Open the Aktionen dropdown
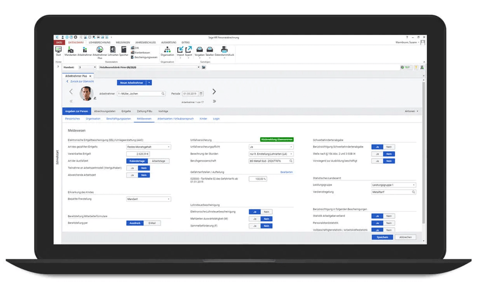Screen dimensions: 477x287 412,111
